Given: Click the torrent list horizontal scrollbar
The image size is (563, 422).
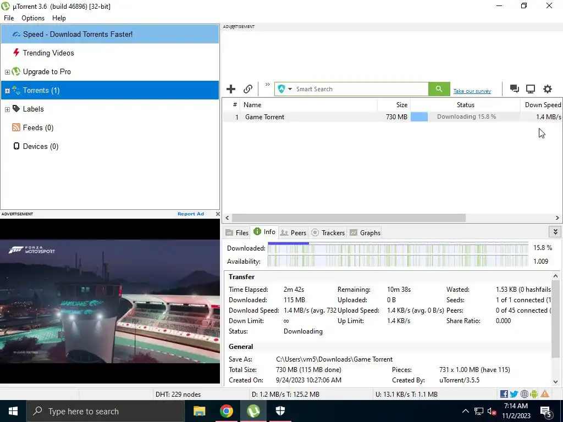Looking at the screenshot, I should pyautogui.click(x=349, y=218).
